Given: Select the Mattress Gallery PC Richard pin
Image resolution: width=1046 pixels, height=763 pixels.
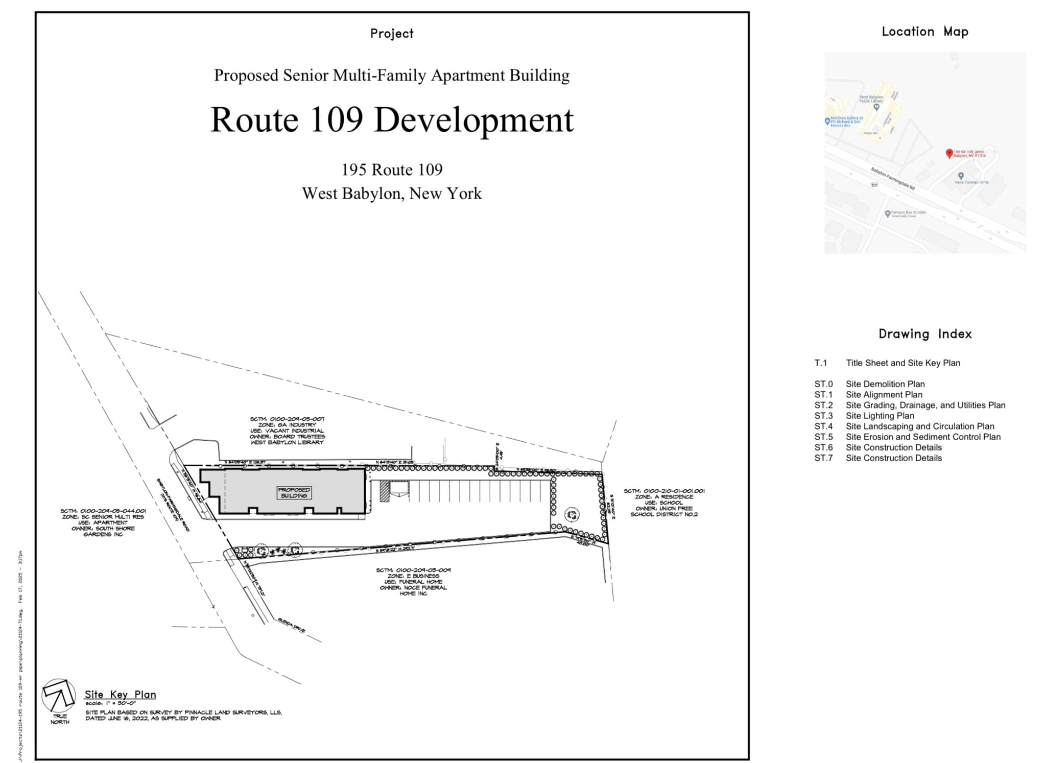Looking at the screenshot, I should point(827,121).
